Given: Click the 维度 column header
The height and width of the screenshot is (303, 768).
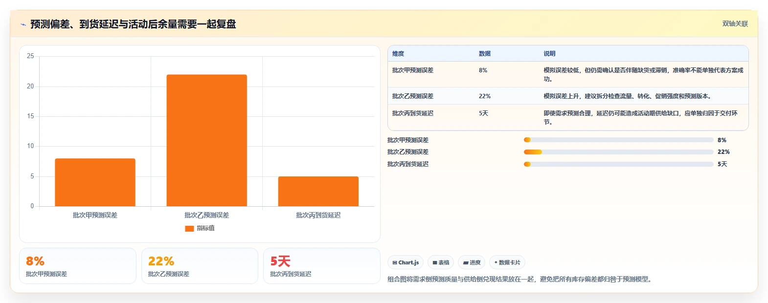Looking at the screenshot, I should pyautogui.click(x=398, y=54).
